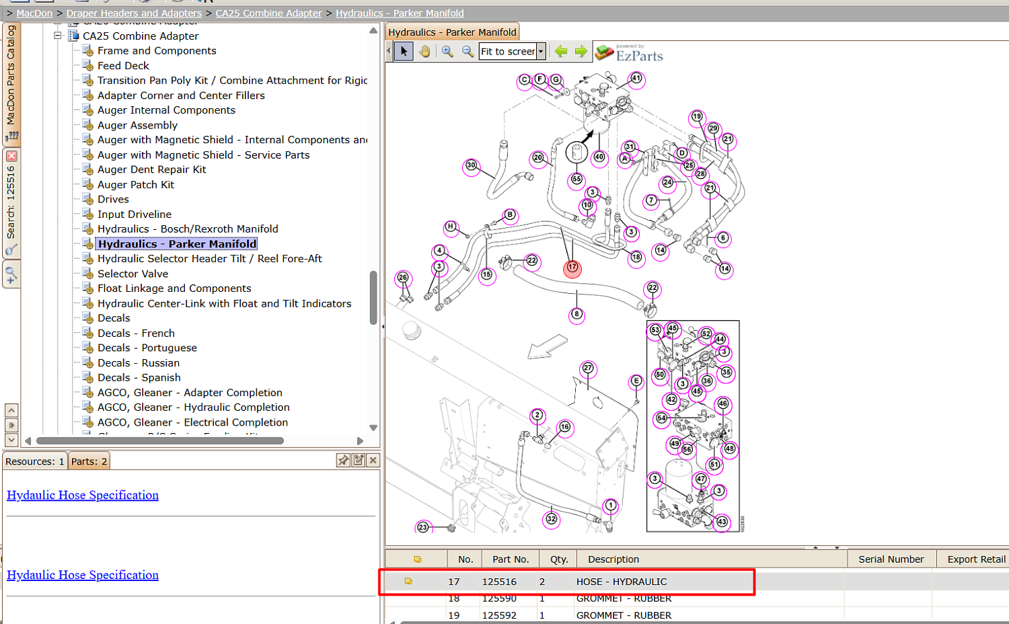The image size is (1009, 624).
Task: Click the sidebar up-chevron button
Action: [11, 410]
